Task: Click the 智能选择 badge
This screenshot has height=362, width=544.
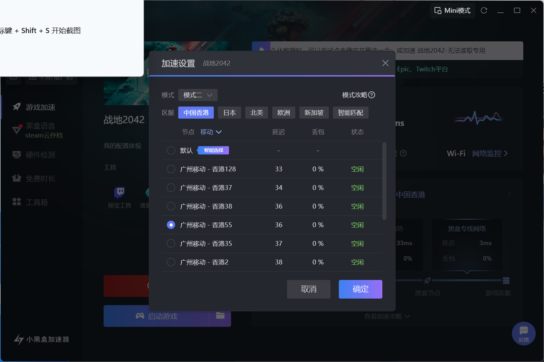Action: [213, 150]
